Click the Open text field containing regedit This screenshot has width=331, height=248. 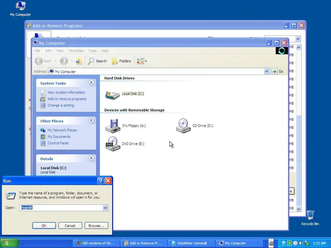point(61,208)
